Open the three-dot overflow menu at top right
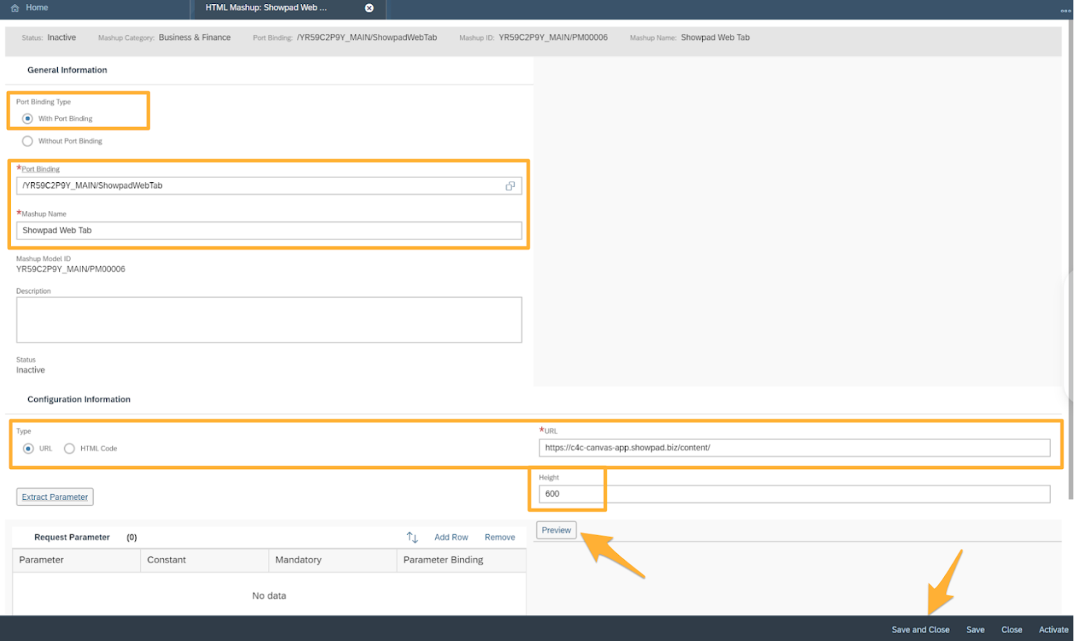 (1065, 10)
